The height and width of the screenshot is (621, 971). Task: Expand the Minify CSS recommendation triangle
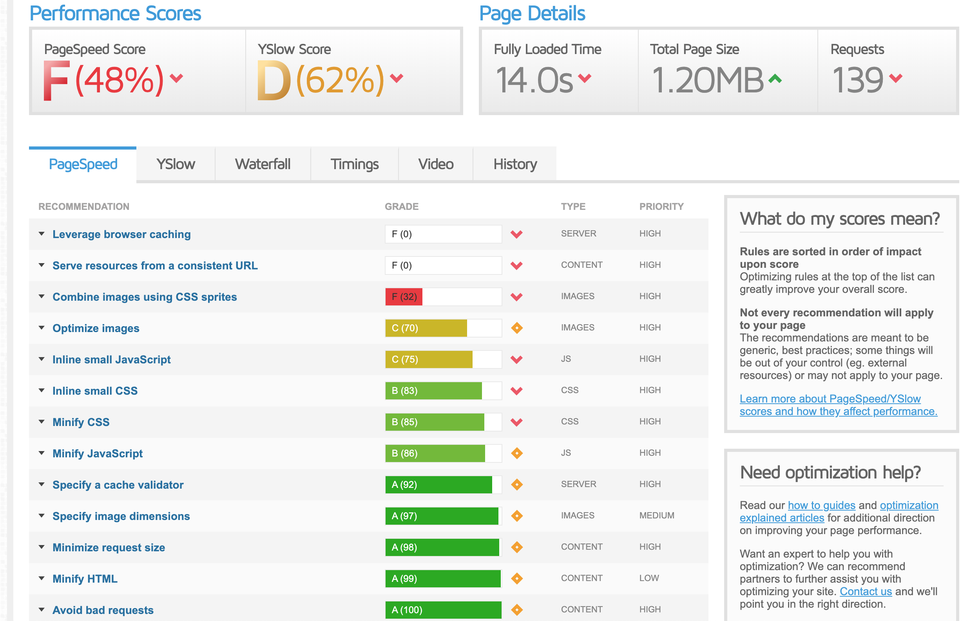pos(42,422)
